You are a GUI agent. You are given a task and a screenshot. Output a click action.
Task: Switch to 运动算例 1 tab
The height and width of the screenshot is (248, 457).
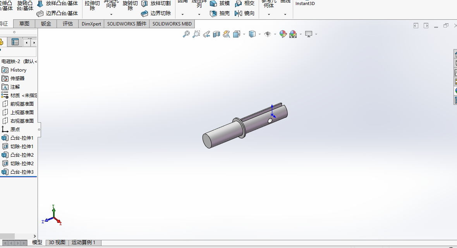[x=83, y=243]
